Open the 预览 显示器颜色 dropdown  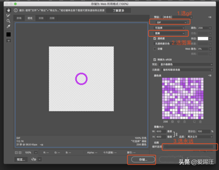pyautogui.click(x=186, y=64)
